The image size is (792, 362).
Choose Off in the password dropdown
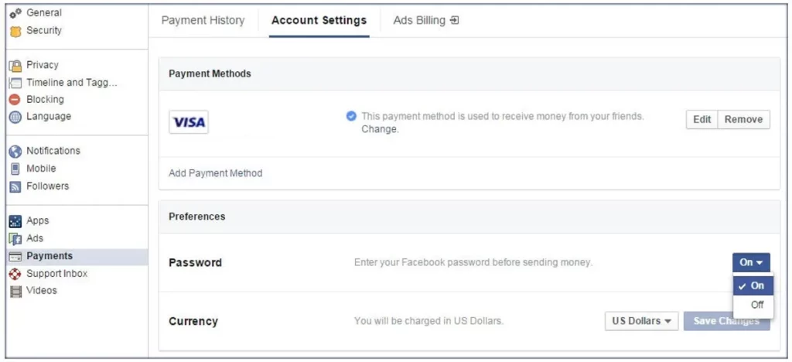(x=756, y=305)
